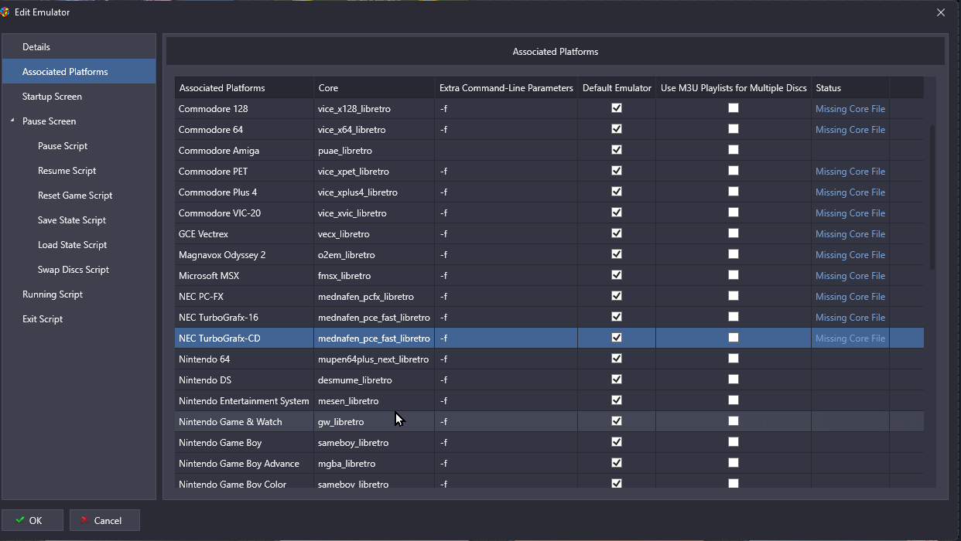Enable M3U Playlists for Commodore 128

point(734,108)
